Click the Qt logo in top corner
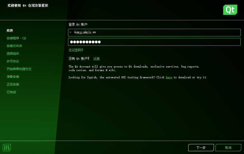 pos(230,10)
